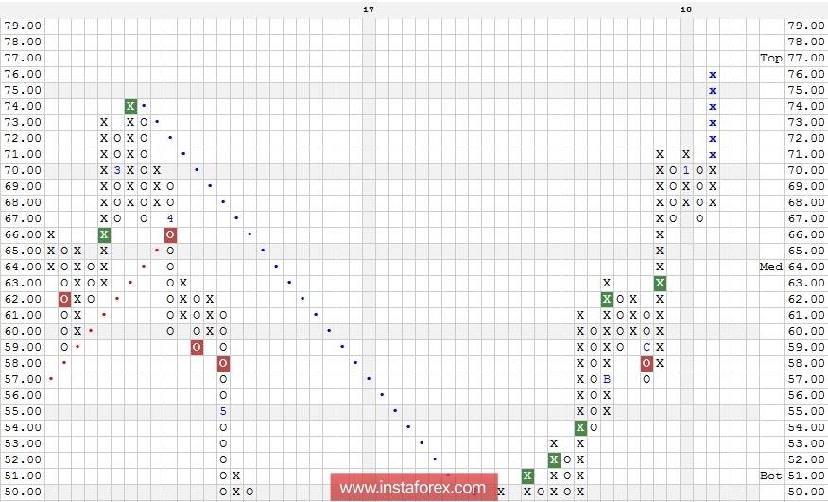828x502 pixels.
Task: Click 66.00 on the right price axis
Action: [x=806, y=234]
